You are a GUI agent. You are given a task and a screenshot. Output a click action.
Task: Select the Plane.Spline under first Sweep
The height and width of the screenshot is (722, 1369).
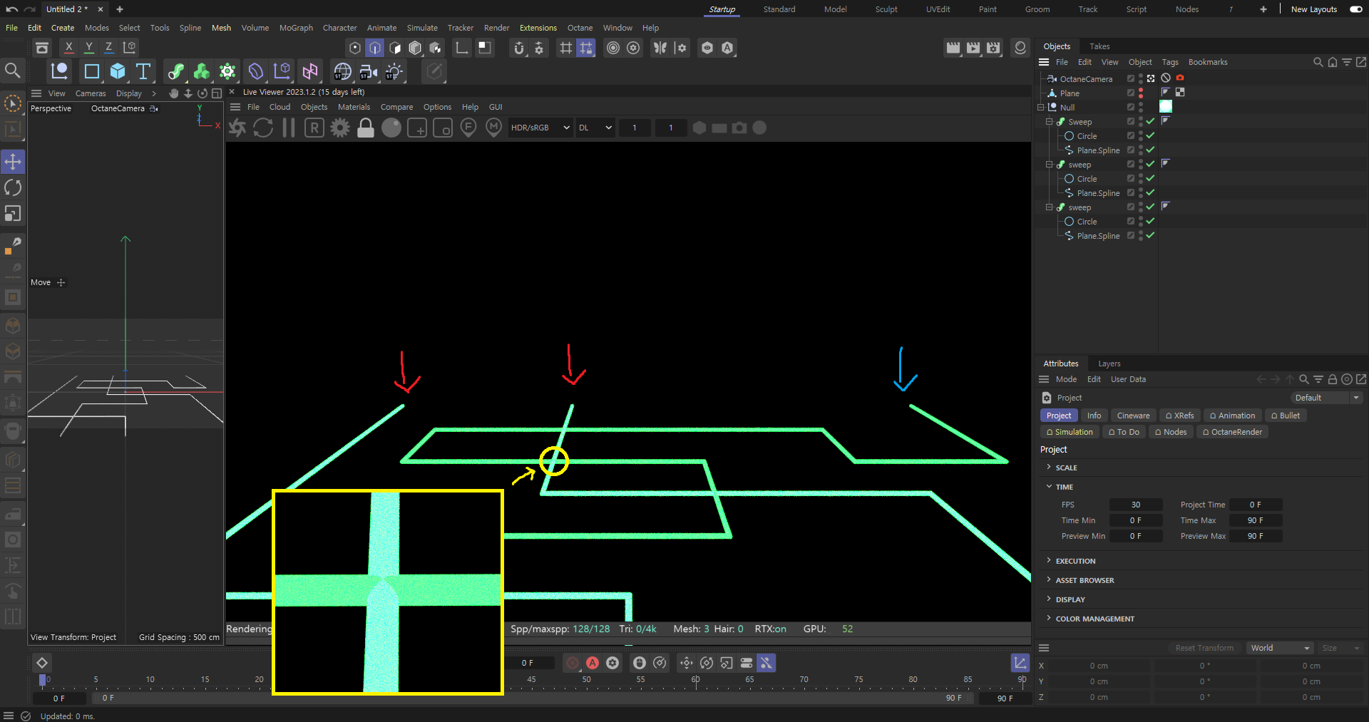pyautogui.click(x=1097, y=150)
